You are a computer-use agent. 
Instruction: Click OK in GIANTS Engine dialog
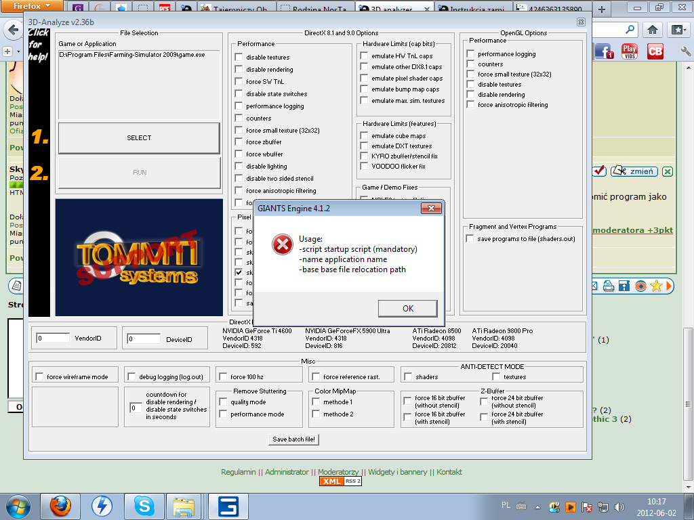(x=407, y=308)
